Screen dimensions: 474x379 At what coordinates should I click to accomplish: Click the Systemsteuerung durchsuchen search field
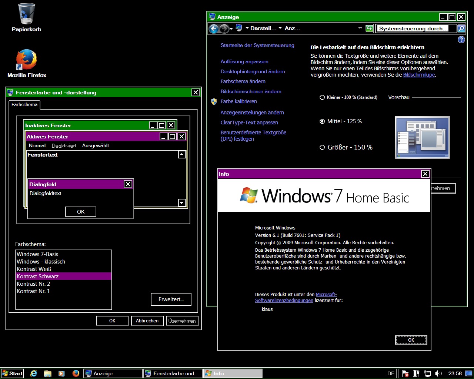(x=416, y=28)
